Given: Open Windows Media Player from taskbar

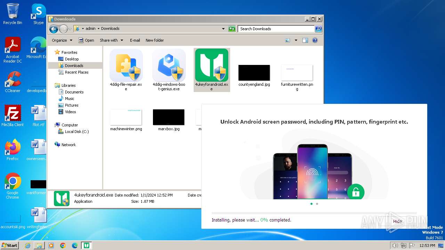Looking at the screenshot, I should click(51, 245).
